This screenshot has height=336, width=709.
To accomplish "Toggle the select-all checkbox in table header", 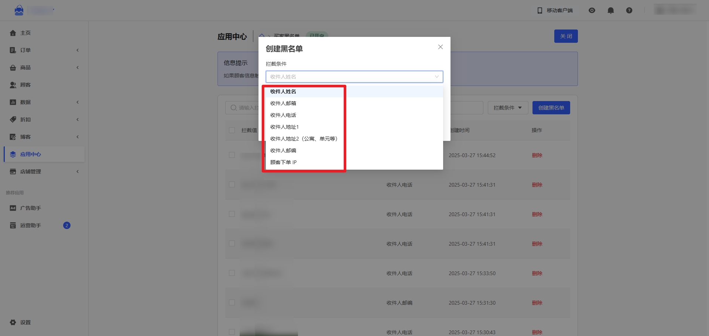I will (x=232, y=130).
